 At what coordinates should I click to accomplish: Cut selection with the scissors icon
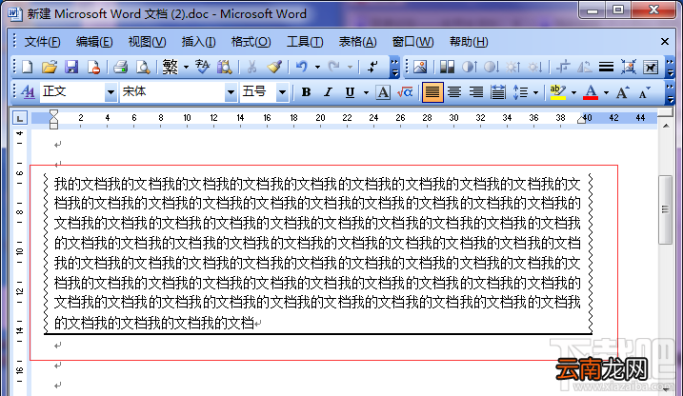click(251, 67)
